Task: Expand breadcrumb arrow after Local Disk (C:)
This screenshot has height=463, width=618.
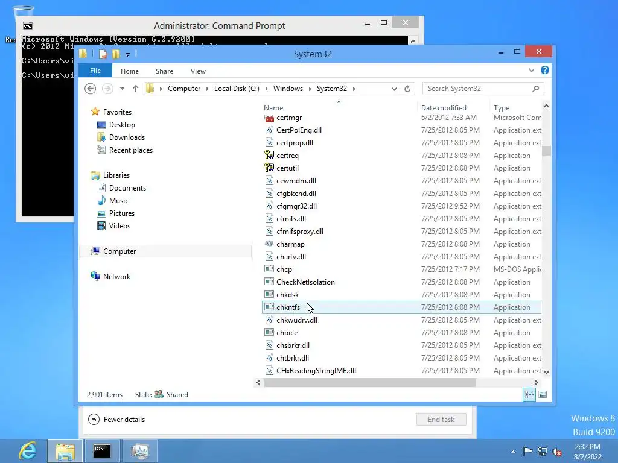Action: point(266,89)
